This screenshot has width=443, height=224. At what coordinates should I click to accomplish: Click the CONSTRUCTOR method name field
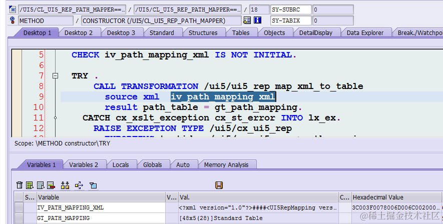[161, 20]
